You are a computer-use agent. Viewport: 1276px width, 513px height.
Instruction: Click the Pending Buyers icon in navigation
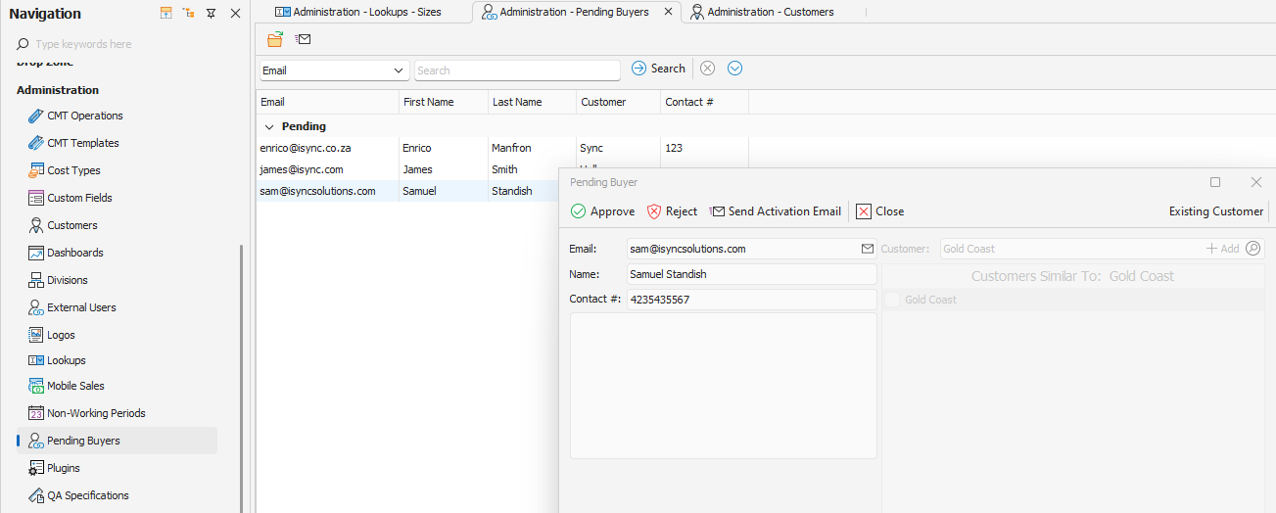36,441
